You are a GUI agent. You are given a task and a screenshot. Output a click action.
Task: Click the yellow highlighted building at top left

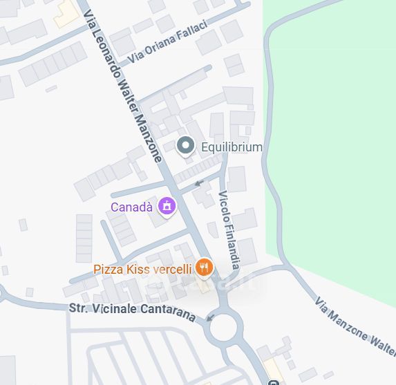[66, 15]
